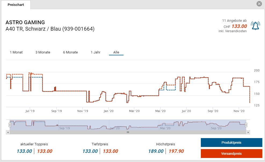Click the scrollbar left arrow
This screenshot has width=265, height=162.
[x=8, y=132]
